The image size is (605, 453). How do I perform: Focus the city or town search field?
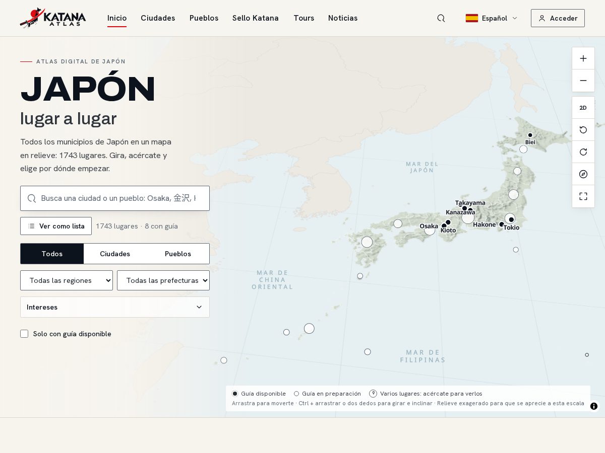tap(115, 198)
